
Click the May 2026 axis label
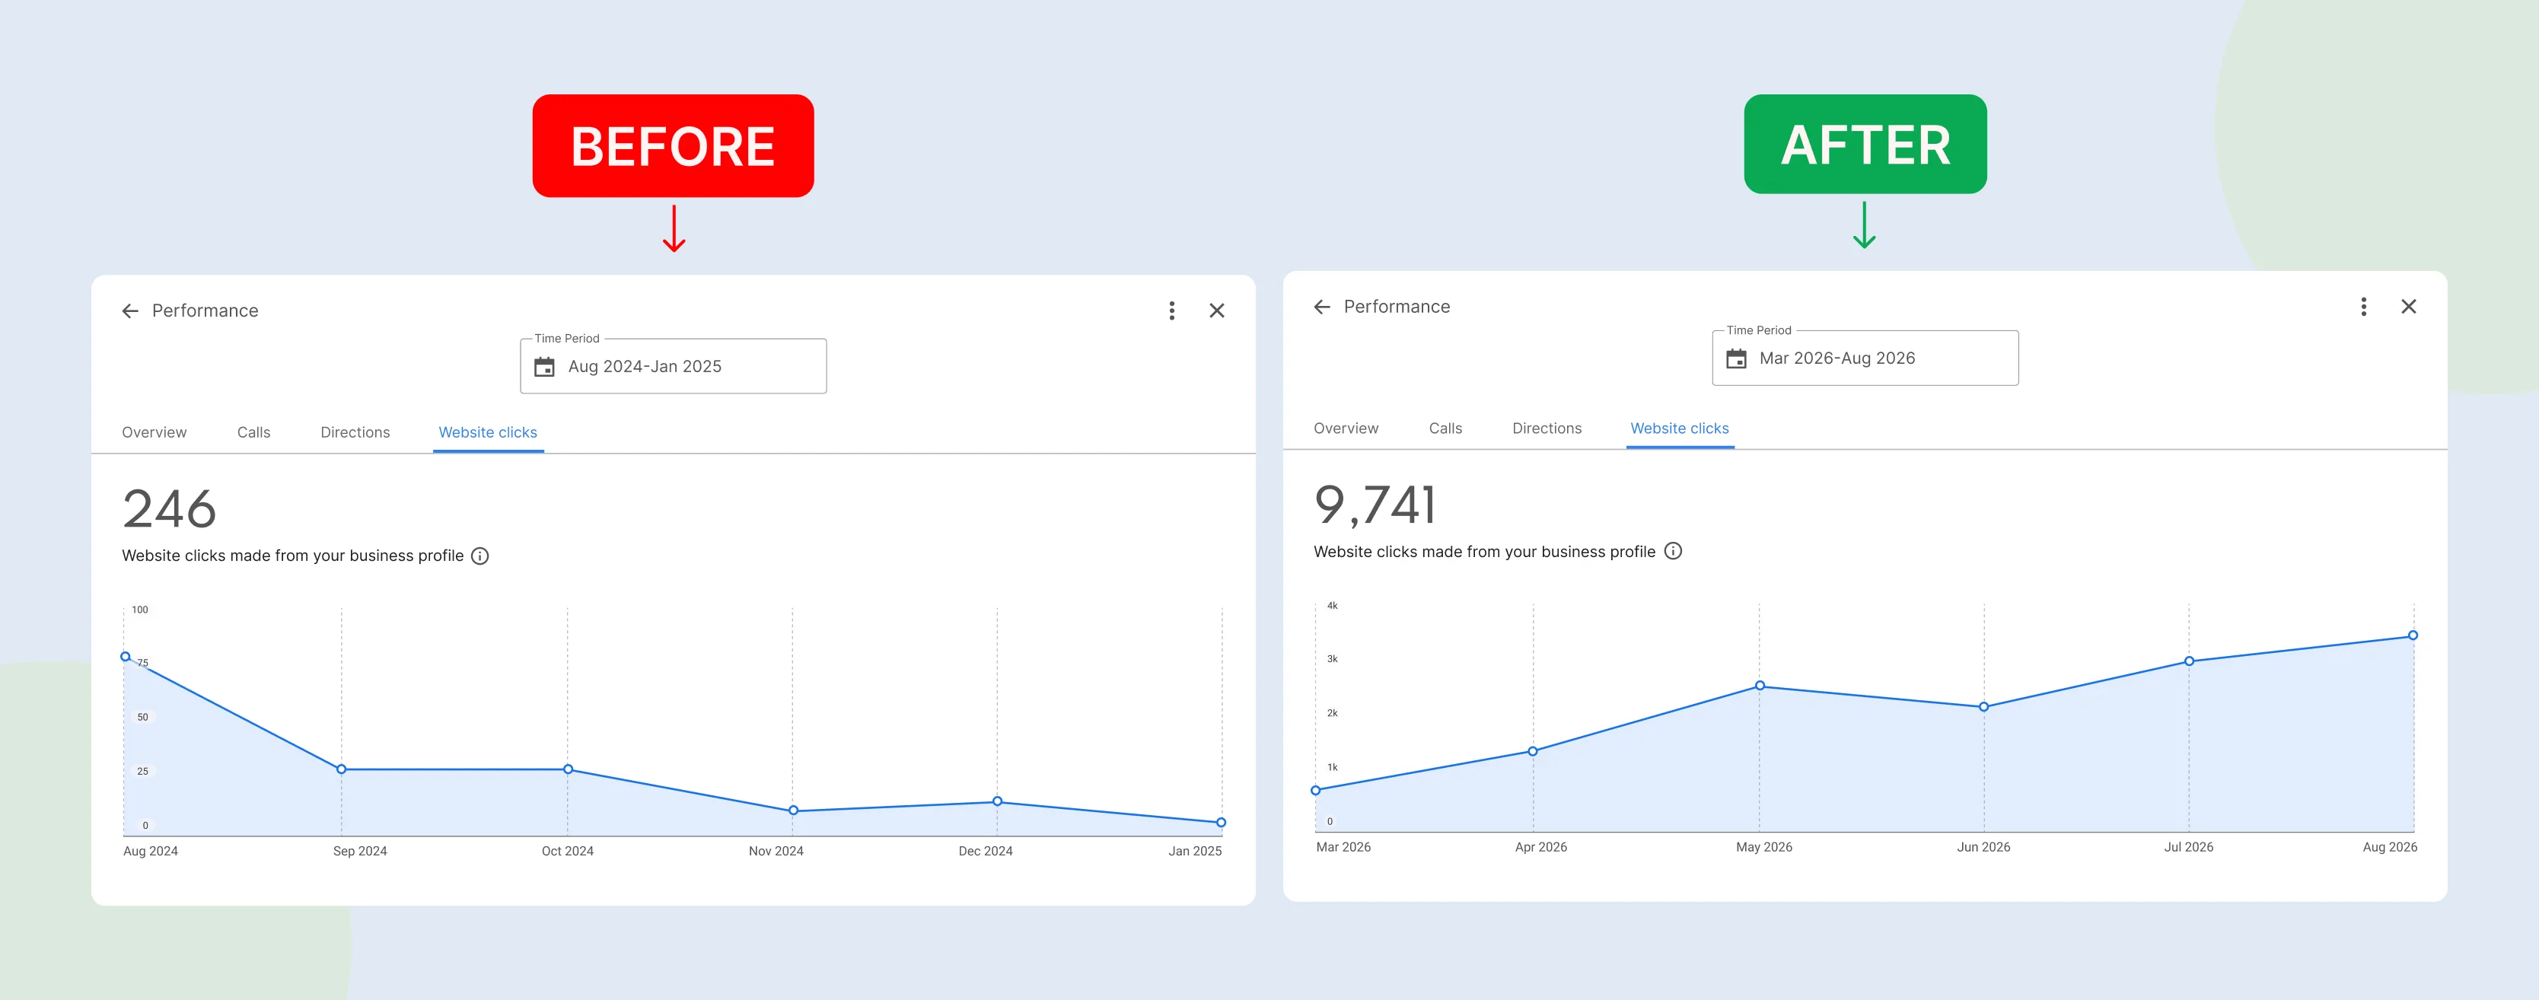point(1764,847)
